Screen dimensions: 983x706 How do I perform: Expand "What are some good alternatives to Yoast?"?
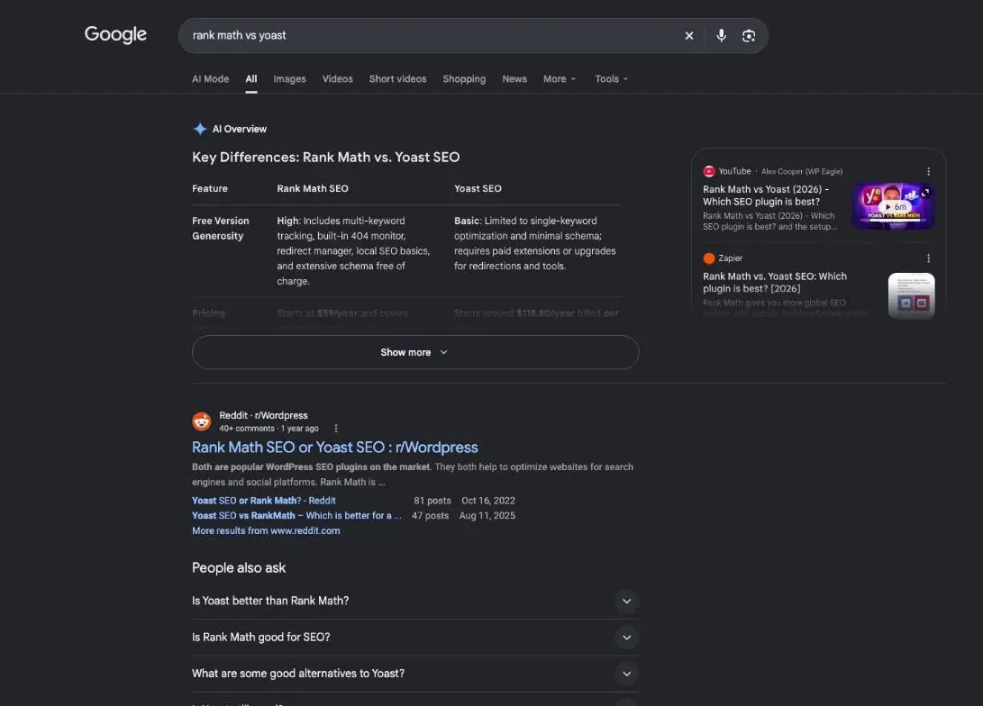click(x=415, y=674)
